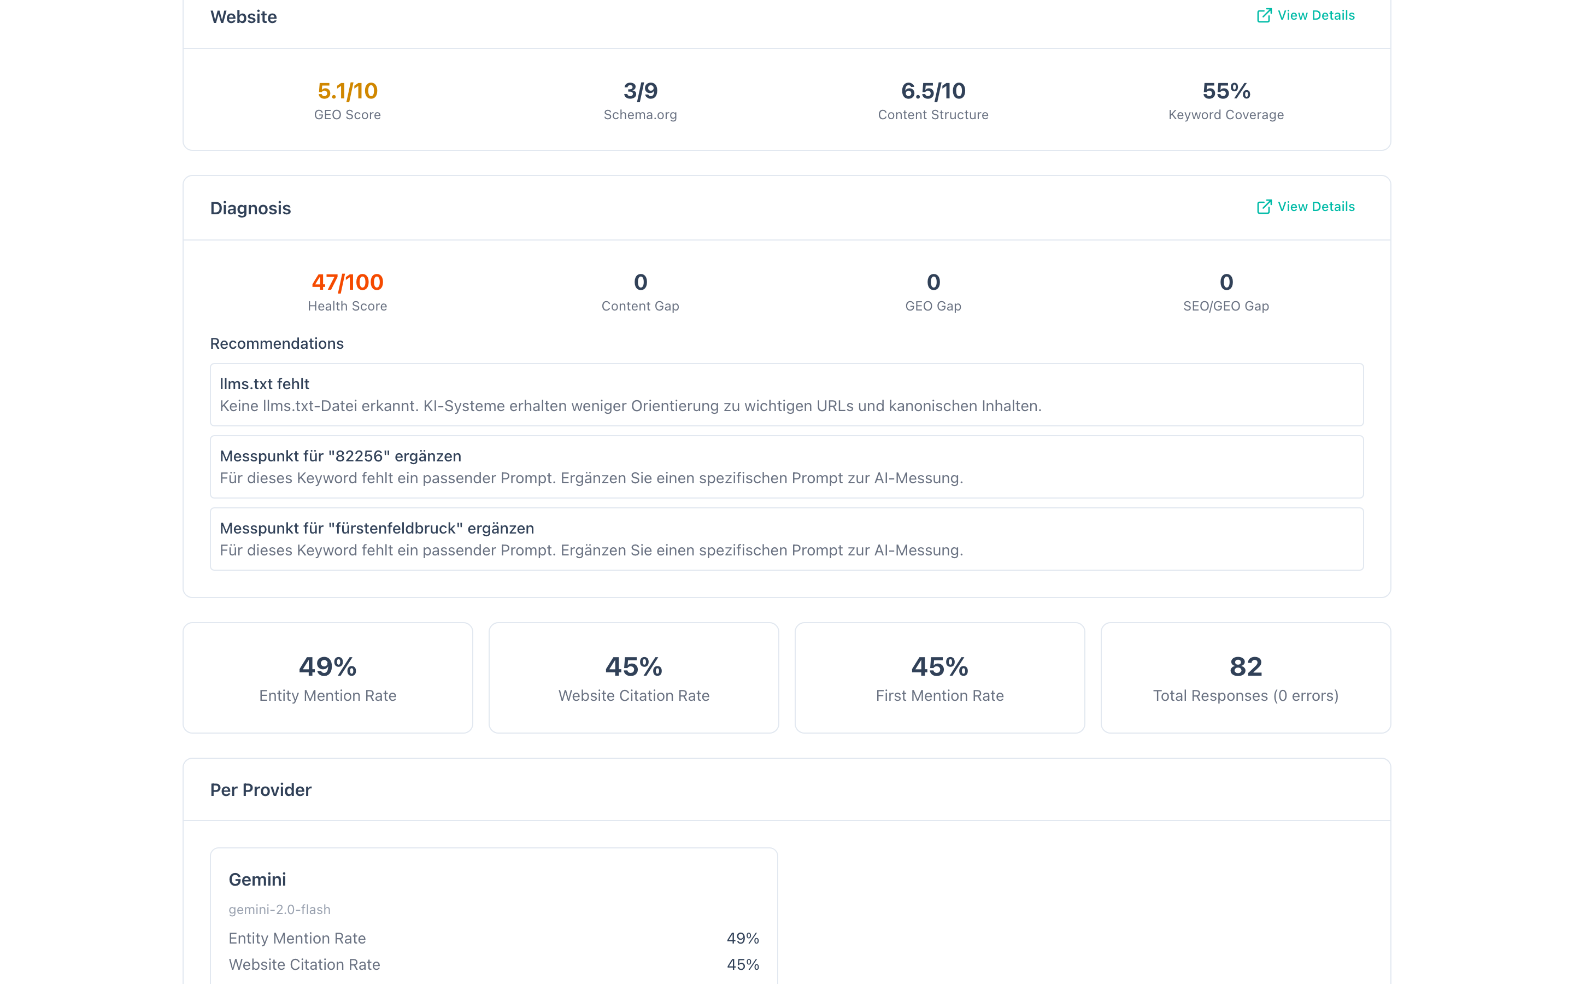Click the Gemini provider heading
The height and width of the screenshot is (984, 1574).
point(257,878)
